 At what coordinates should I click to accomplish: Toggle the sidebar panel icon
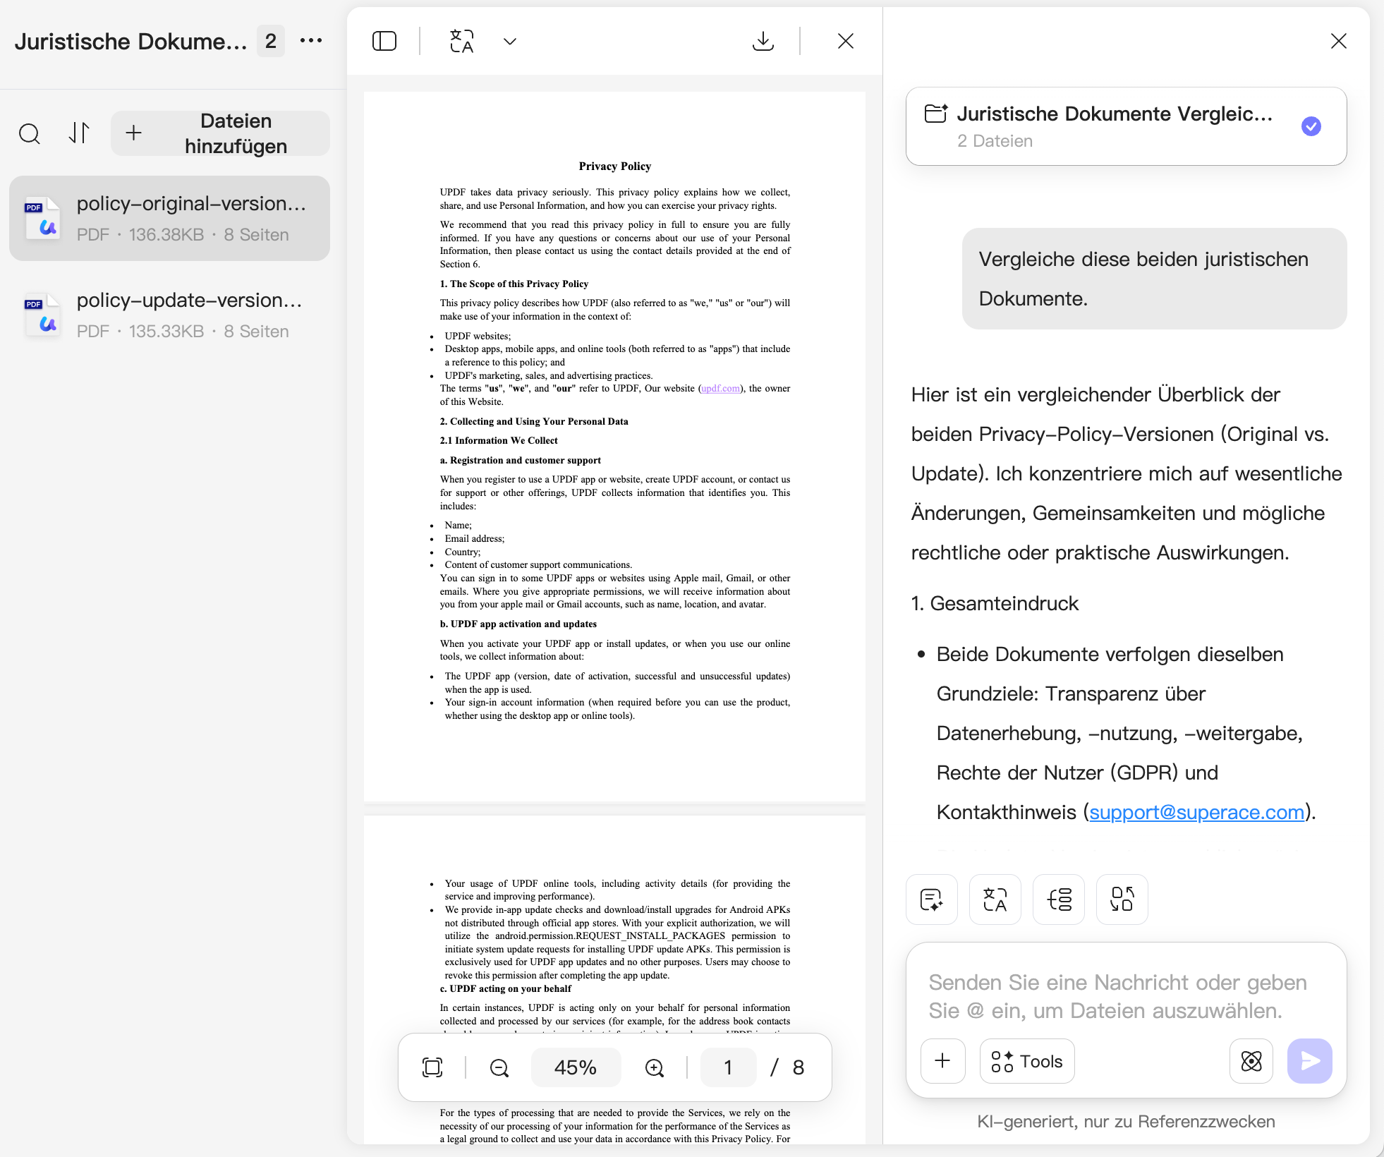tap(384, 41)
